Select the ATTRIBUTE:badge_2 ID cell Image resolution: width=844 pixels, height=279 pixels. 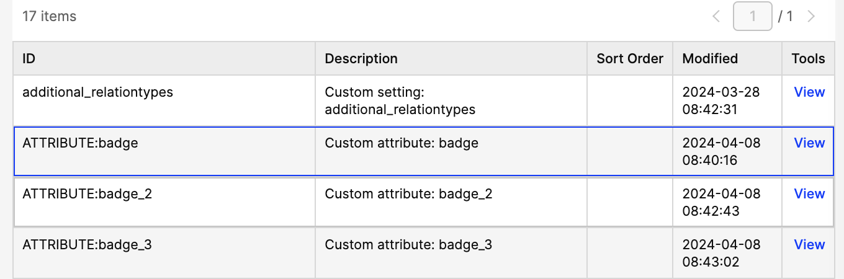pyautogui.click(x=87, y=194)
